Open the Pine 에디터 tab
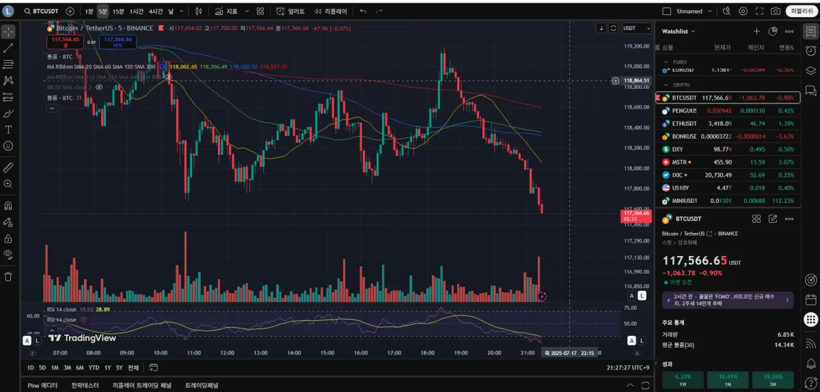Viewport: 820px width, 392px height. coord(42,385)
